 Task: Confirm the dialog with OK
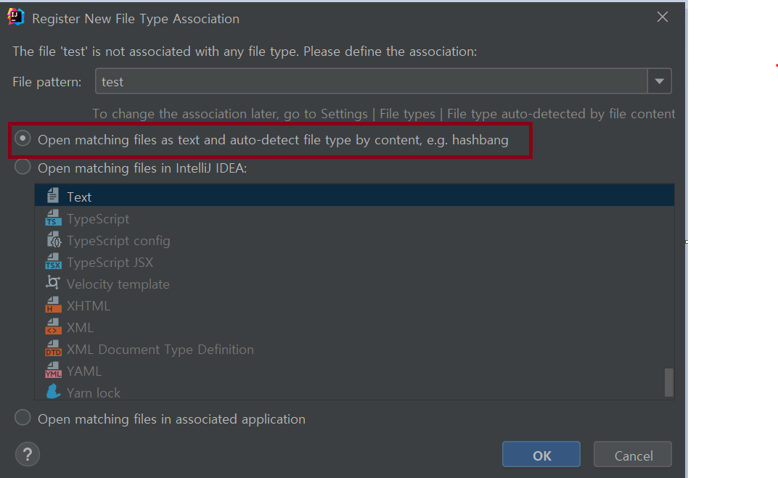coord(541,455)
